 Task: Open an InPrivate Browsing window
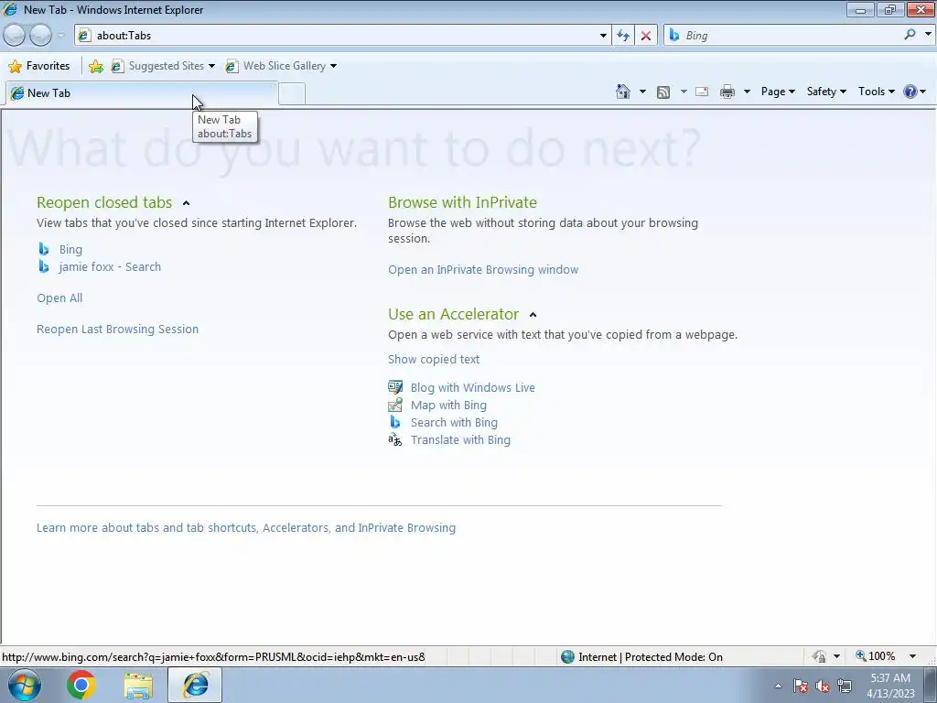coord(483,270)
